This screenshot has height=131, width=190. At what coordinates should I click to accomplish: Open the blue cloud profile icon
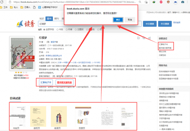(x=175, y=2)
